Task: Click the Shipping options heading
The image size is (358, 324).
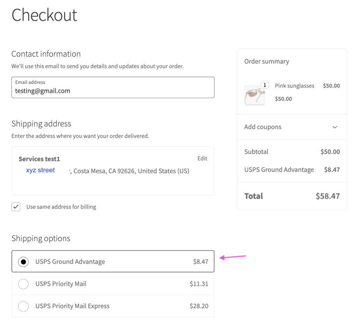Action: pos(41,239)
